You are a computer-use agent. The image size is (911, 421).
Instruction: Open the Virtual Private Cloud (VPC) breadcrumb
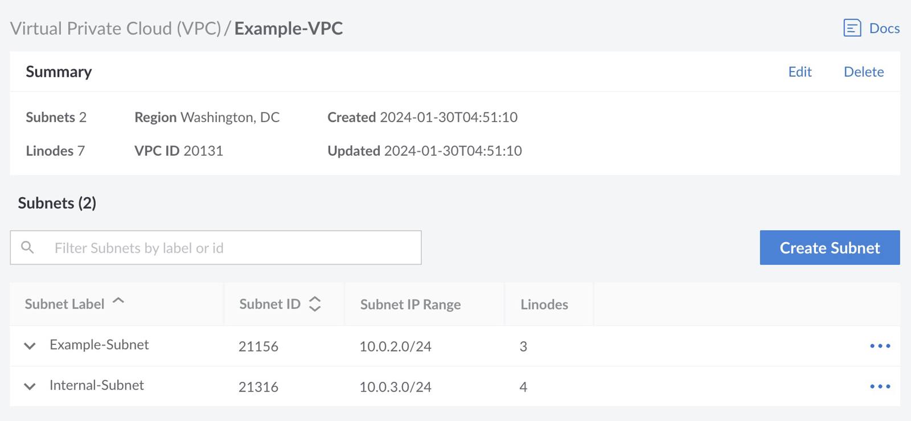pyautogui.click(x=116, y=28)
